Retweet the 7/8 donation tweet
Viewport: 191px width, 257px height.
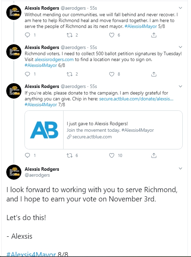tap(69, 155)
